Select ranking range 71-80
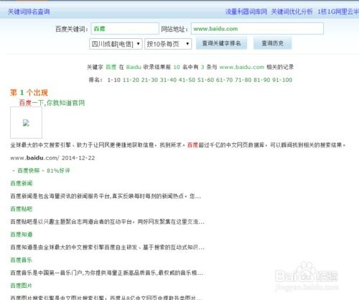 [x=243, y=80]
